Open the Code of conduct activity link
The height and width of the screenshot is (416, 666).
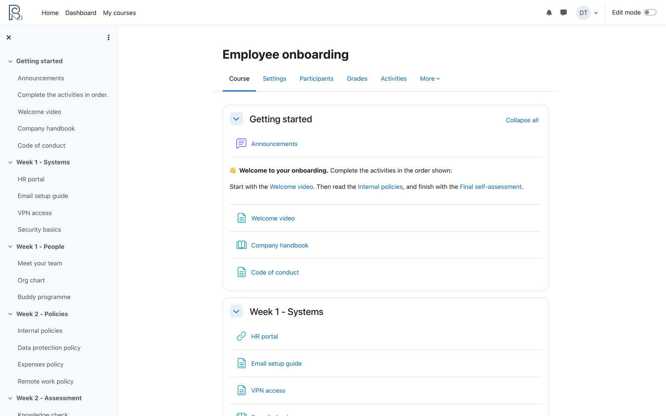(x=275, y=272)
